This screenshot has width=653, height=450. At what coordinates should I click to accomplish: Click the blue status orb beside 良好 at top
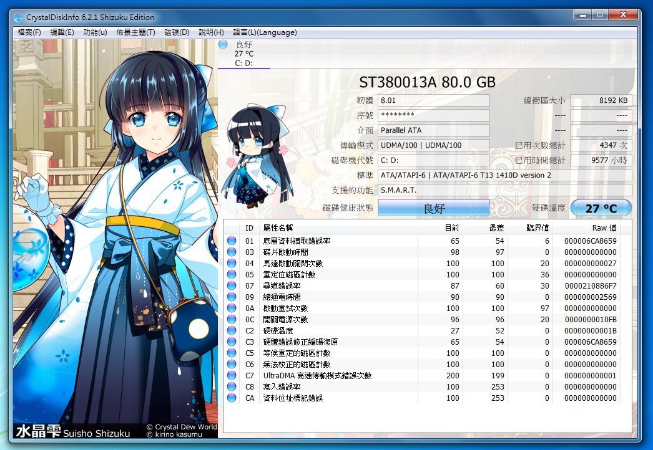223,44
